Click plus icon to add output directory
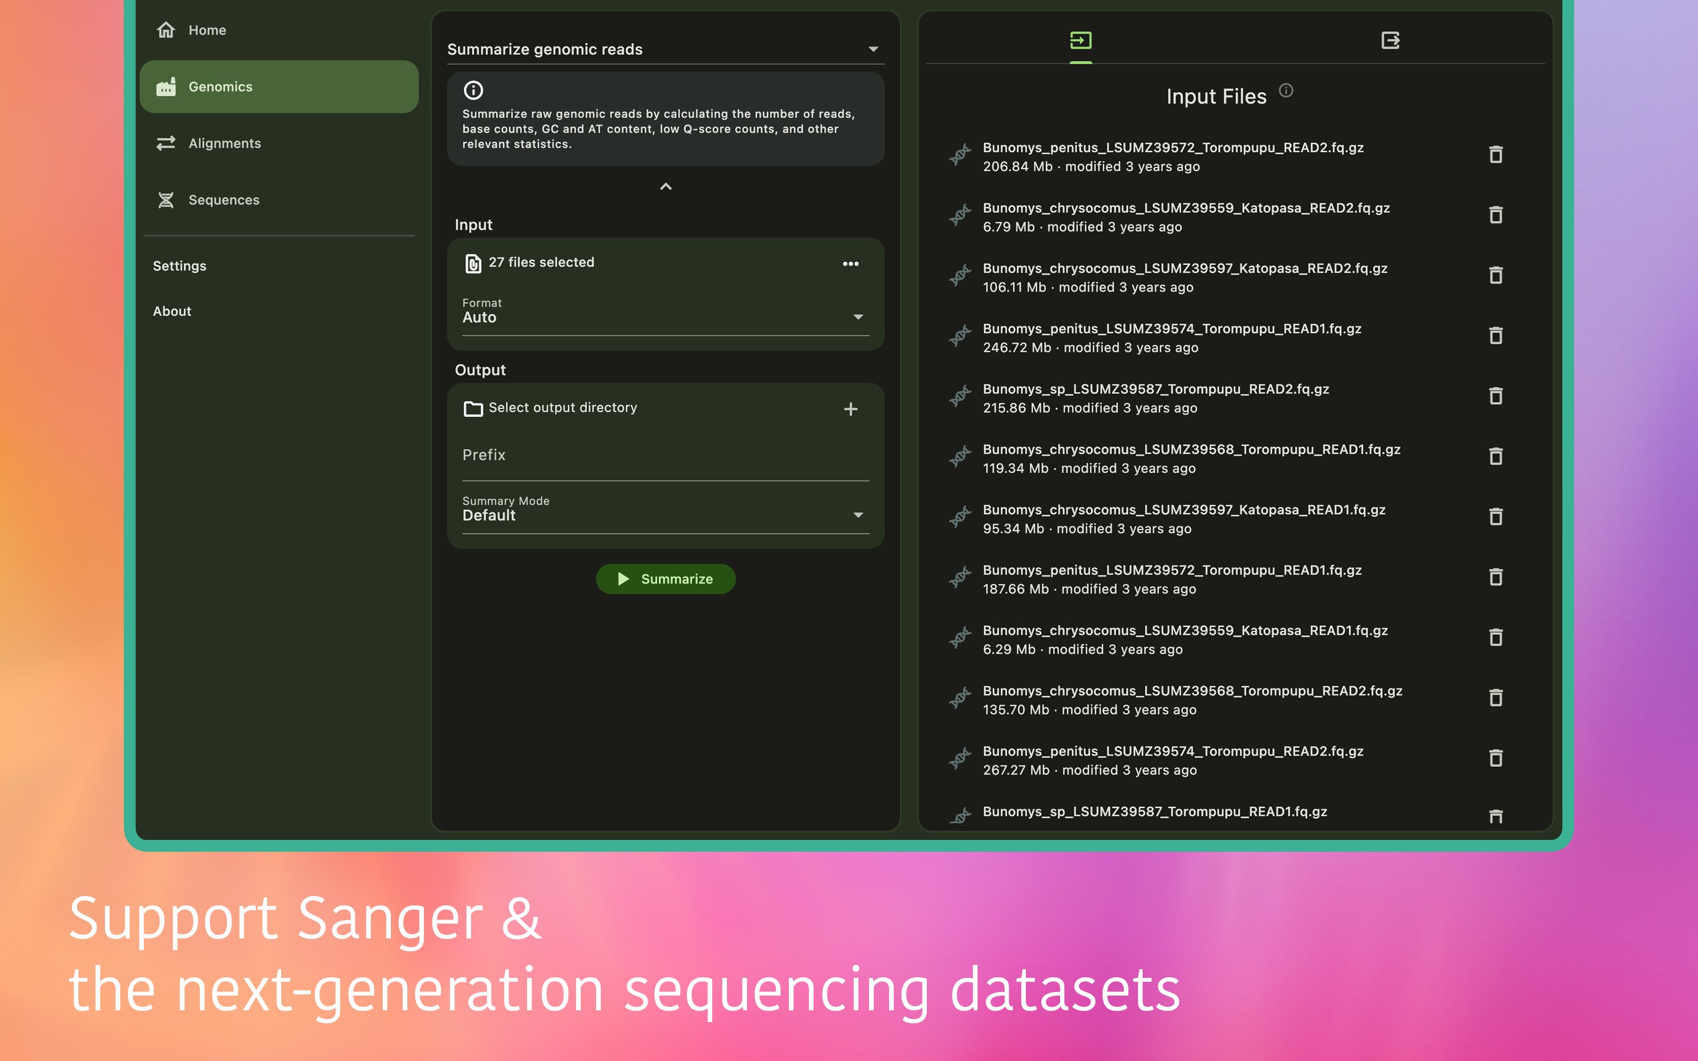The width and height of the screenshot is (1698, 1061). coord(850,409)
